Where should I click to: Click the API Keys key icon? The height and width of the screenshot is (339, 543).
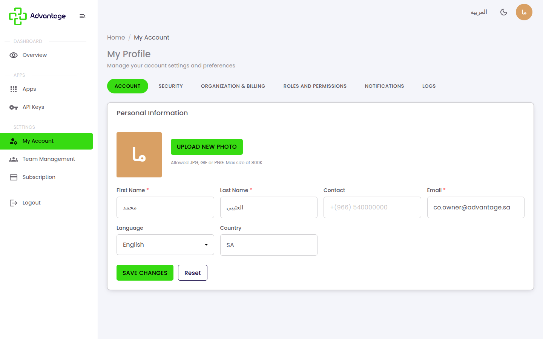(14, 107)
